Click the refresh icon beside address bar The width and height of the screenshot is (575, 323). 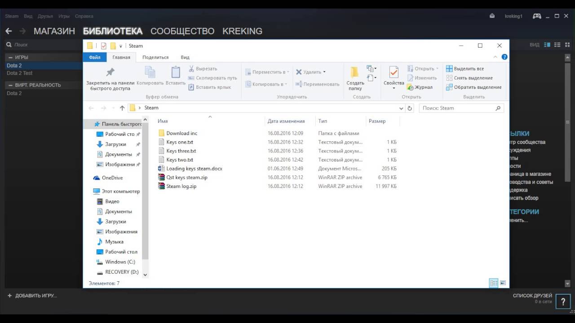point(410,108)
